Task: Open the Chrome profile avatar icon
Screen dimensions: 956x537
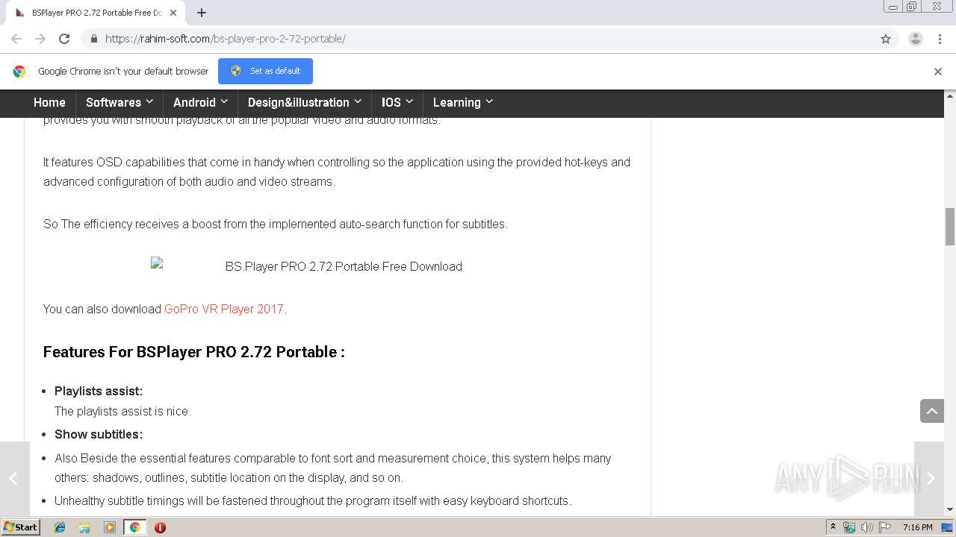Action: click(916, 39)
